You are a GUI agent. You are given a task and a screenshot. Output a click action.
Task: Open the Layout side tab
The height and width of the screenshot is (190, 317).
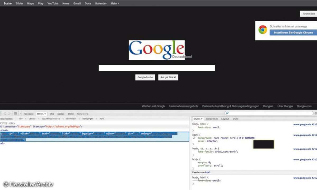[x=225, y=119]
